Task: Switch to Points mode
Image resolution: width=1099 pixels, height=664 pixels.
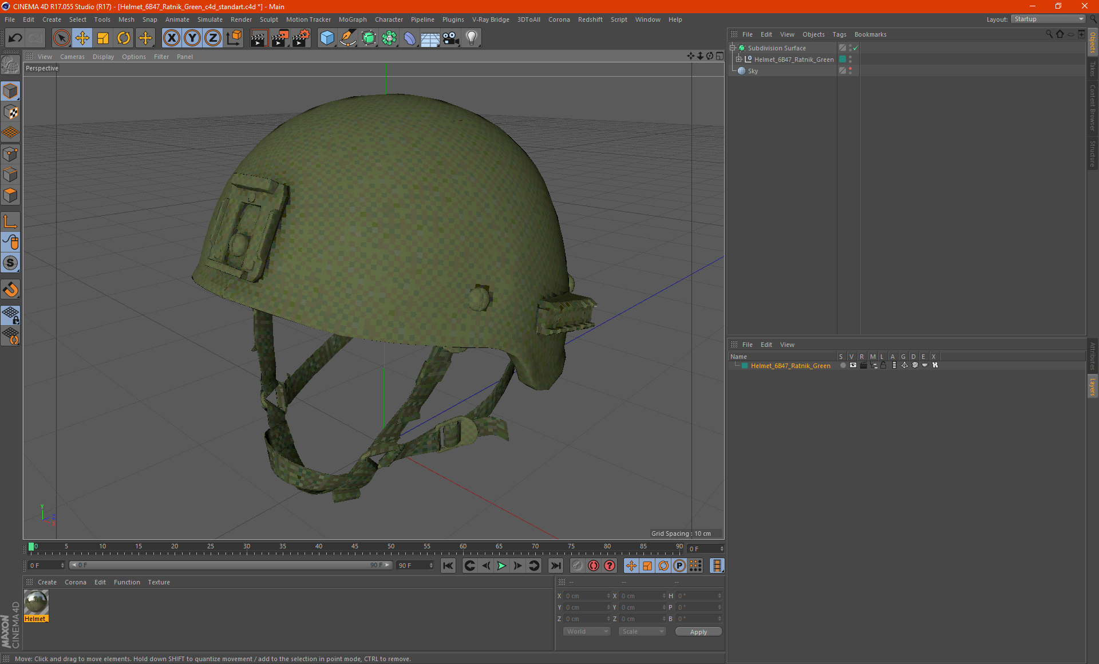Action: (x=10, y=154)
